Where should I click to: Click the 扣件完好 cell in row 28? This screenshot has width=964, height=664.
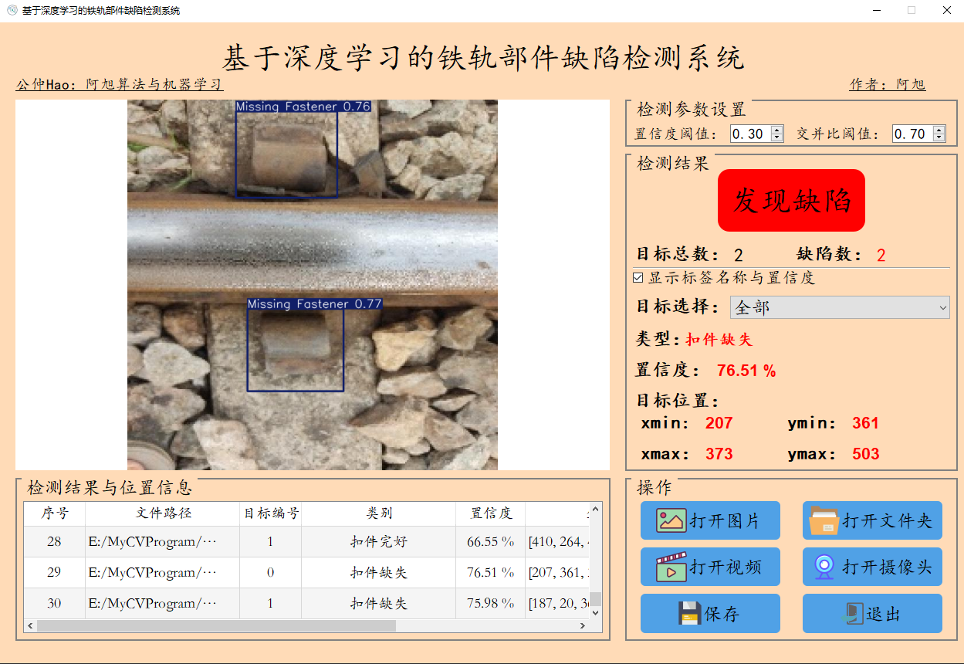coord(379,542)
